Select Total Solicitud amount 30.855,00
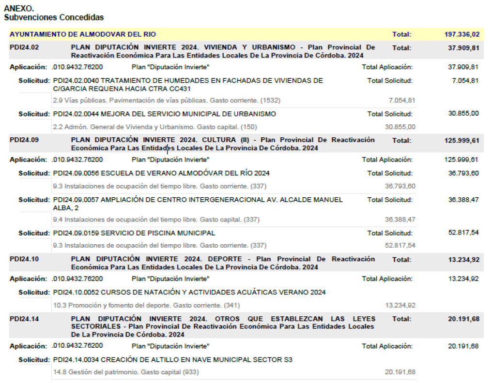 (463, 114)
